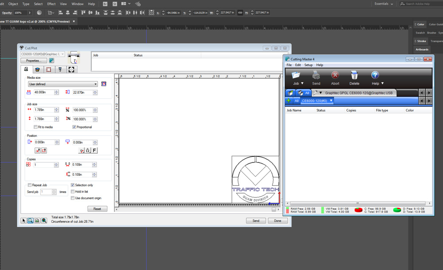Image resolution: width=443 pixels, height=270 pixels.
Task: Open Setup menu in Cutting Master
Action: (x=308, y=65)
